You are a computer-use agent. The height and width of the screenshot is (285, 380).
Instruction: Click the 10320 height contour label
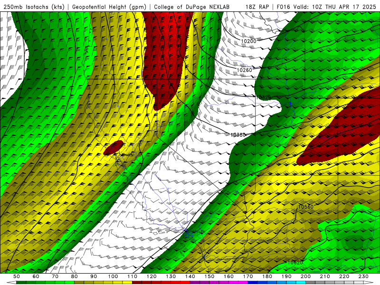point(264,97)
